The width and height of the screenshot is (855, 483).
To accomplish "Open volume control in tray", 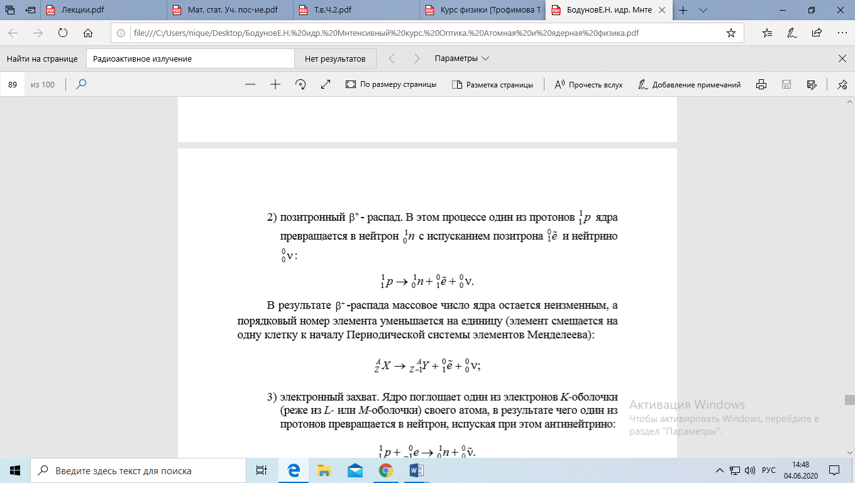I will click(750, 470).
